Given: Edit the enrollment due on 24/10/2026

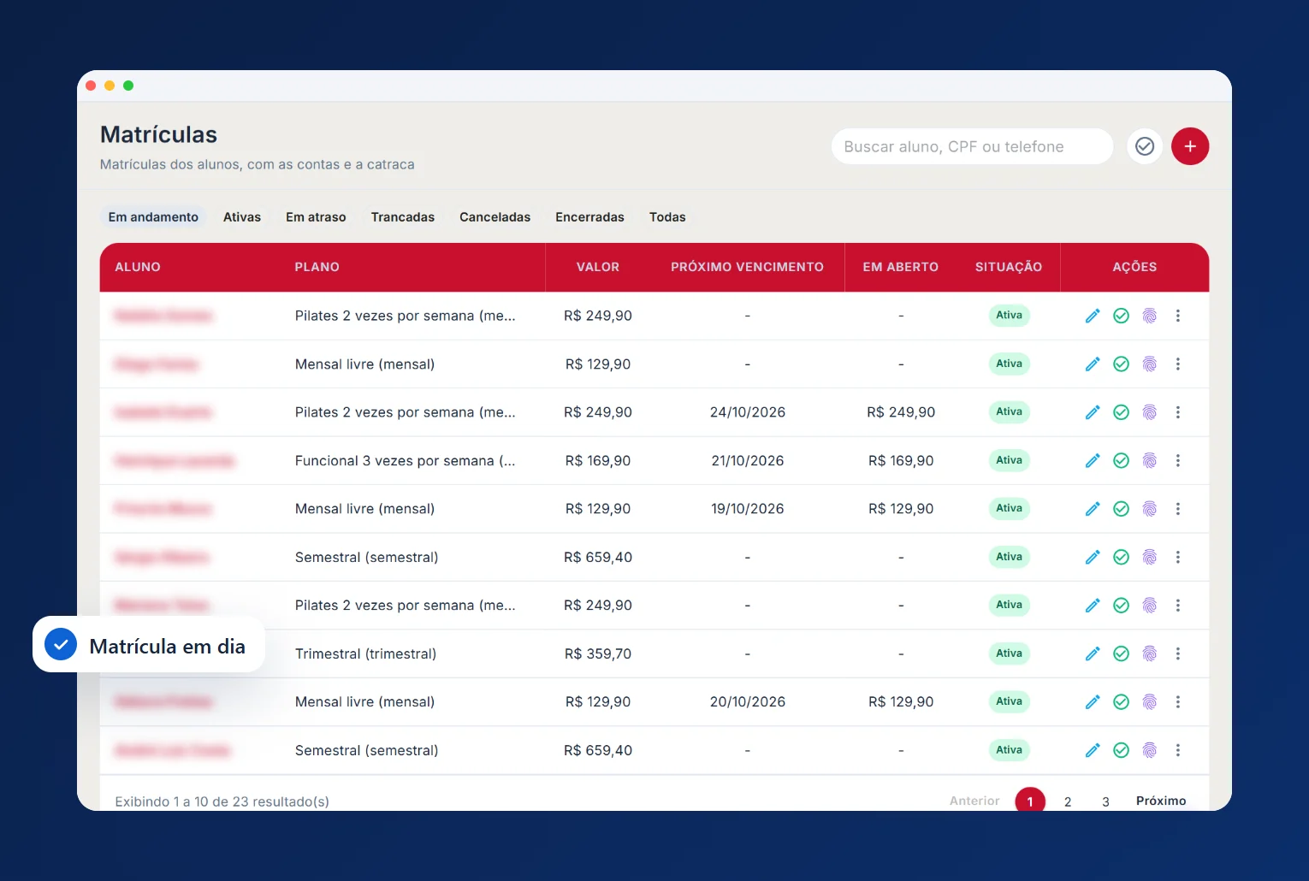Looking at the screenshot, I should 1093,412.
